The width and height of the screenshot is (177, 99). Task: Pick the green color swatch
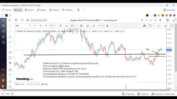click(166, 15)
